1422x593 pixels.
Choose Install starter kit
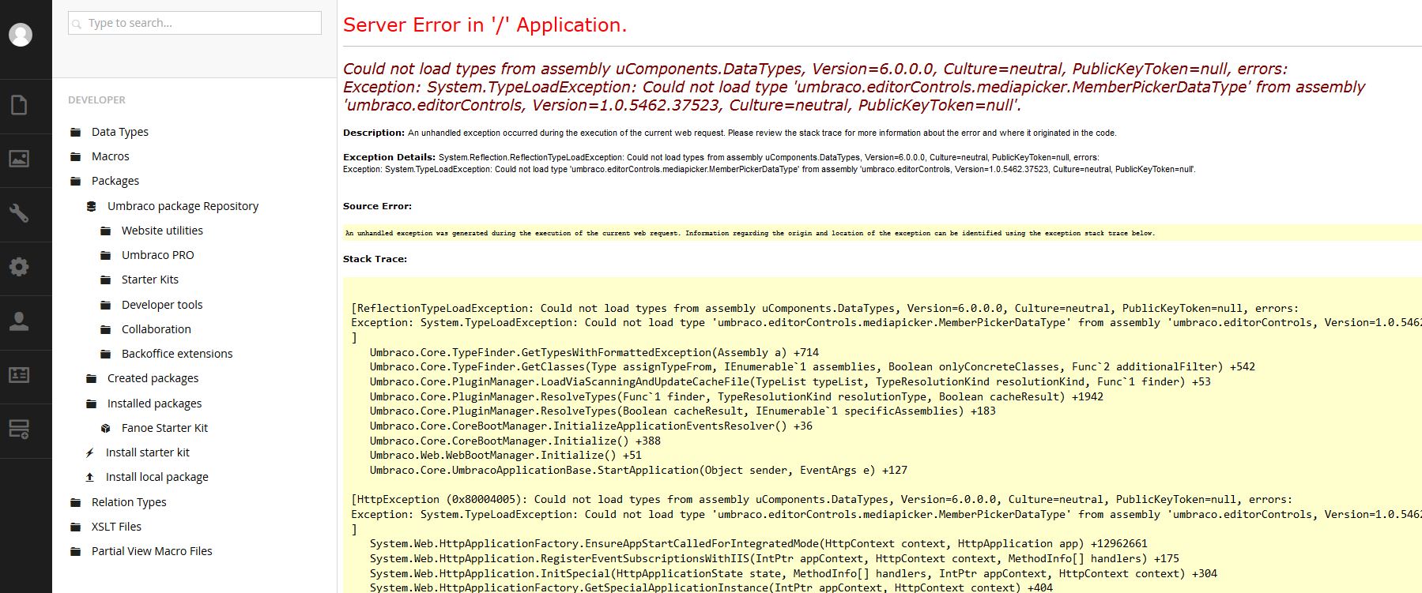(x=148, y=452)
